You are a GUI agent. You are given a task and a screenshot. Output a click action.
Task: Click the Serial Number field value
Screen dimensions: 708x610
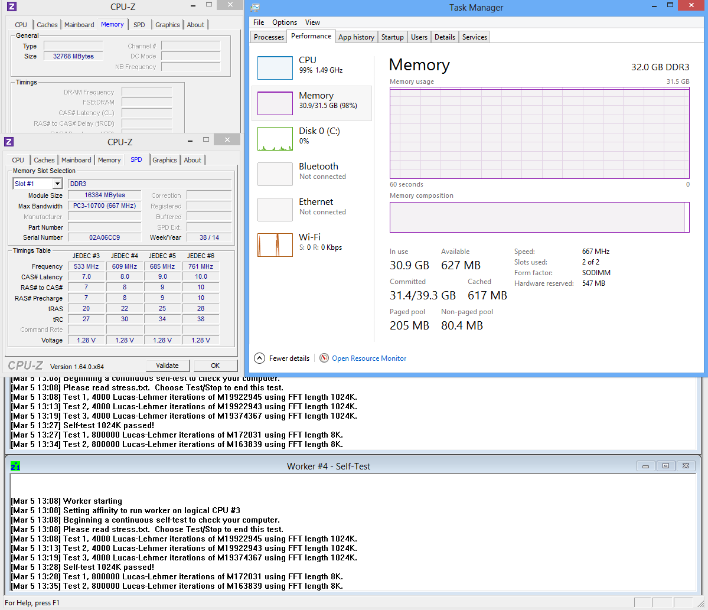click(x=105, y=237)
